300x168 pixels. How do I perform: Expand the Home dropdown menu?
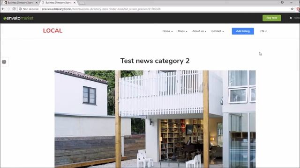167,31
